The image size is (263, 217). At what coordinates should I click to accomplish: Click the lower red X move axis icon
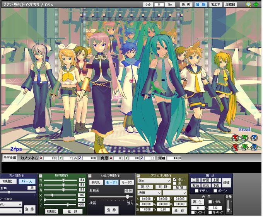point(235,147)
